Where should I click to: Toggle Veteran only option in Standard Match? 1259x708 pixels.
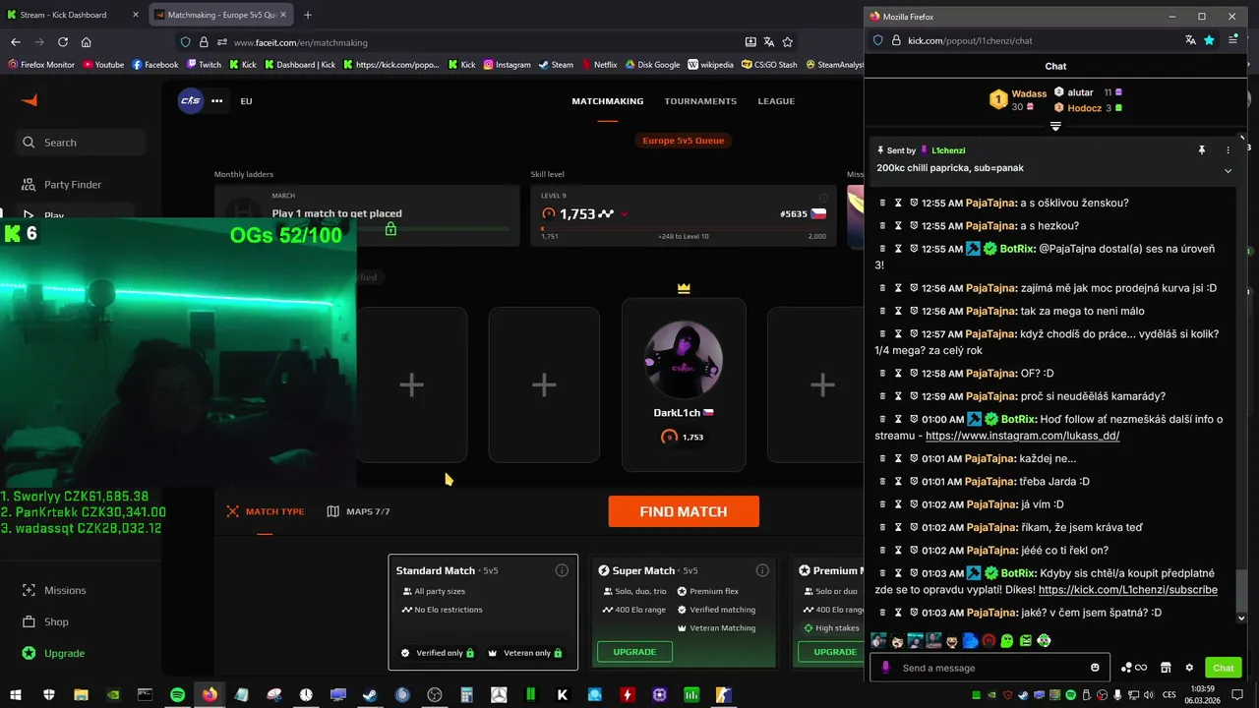[x=524, y=653]
